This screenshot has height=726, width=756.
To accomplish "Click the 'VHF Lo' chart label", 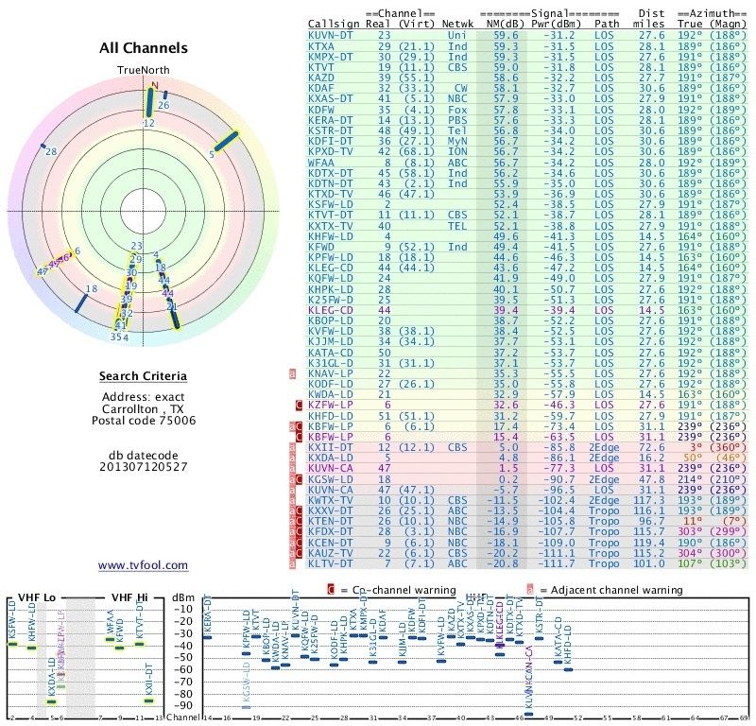I will [x=37, y=597].
